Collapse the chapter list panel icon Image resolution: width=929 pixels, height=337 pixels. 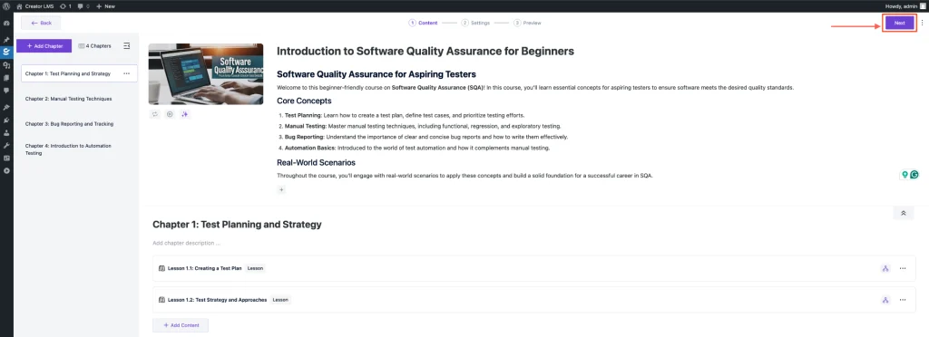(x=126, y=45)
